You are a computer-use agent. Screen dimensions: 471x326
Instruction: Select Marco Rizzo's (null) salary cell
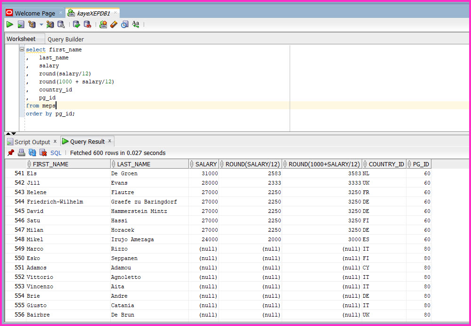(x=204, y=249)
